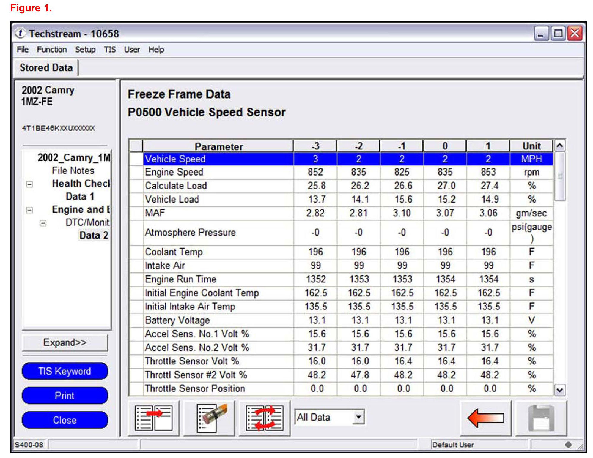This screenshot has height=458, width=593.
Task: Click the swap-columns refresh icon button
Action: [264, 418]
